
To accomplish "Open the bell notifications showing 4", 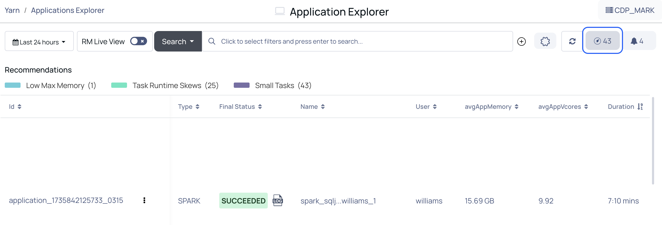I will click(637, 41).
